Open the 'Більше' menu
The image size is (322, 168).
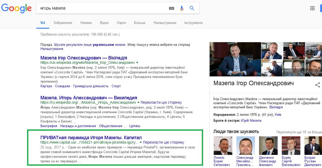(x=140, y=23)
